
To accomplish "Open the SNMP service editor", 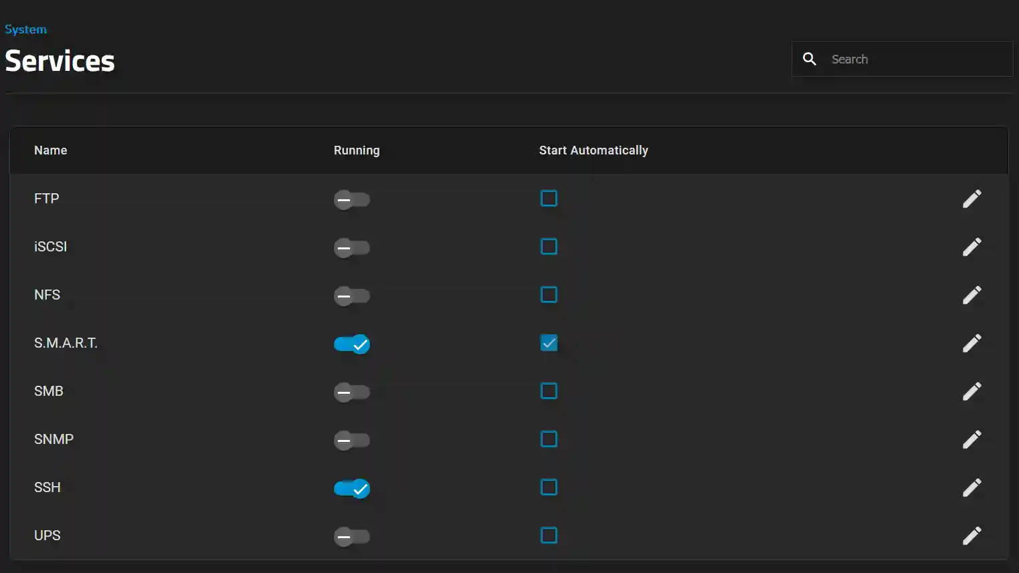I will (972, 439).
